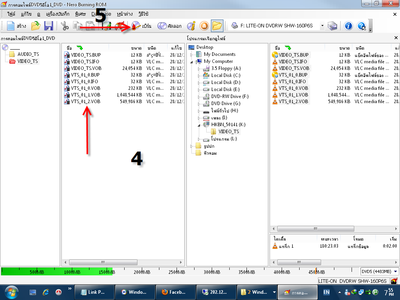Image resolution: width=400 pixels, height=300 pixels.
Task: Select the VIDEO_TS folder under HKBN_50141 (K:)
Action: [x=229, y=132]
